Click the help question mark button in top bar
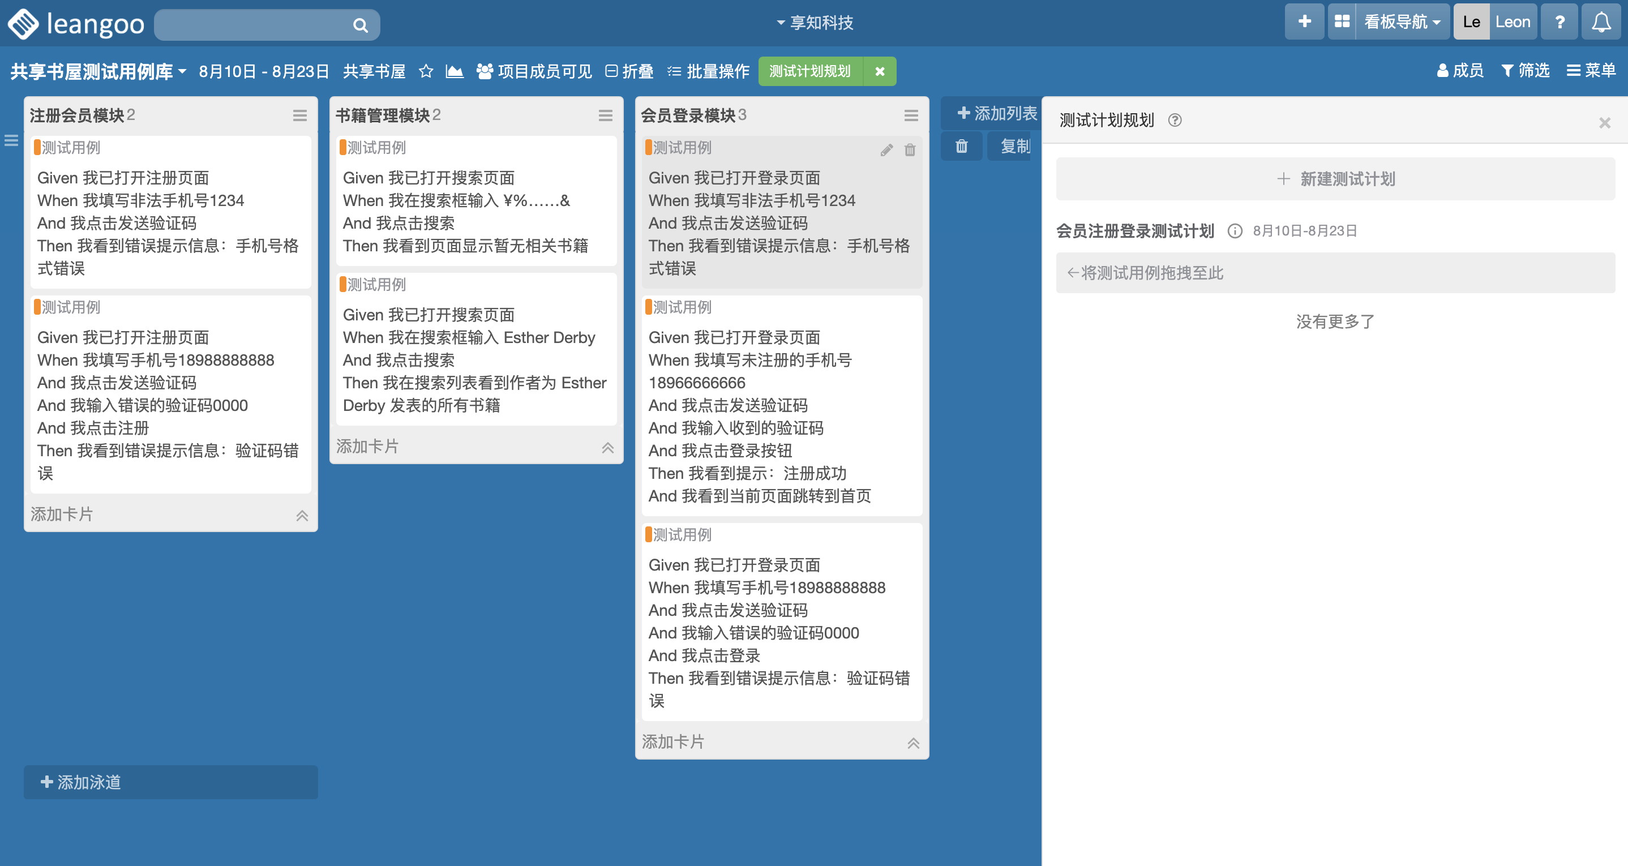Viewport: 1628px width, 866px height. (x=1559, y=22)
